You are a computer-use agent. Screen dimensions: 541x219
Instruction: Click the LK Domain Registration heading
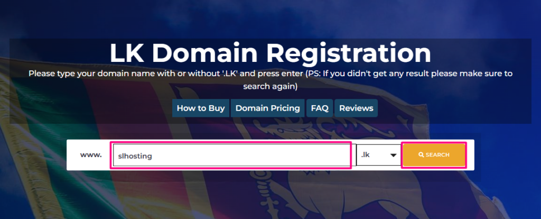click(270, 53)
